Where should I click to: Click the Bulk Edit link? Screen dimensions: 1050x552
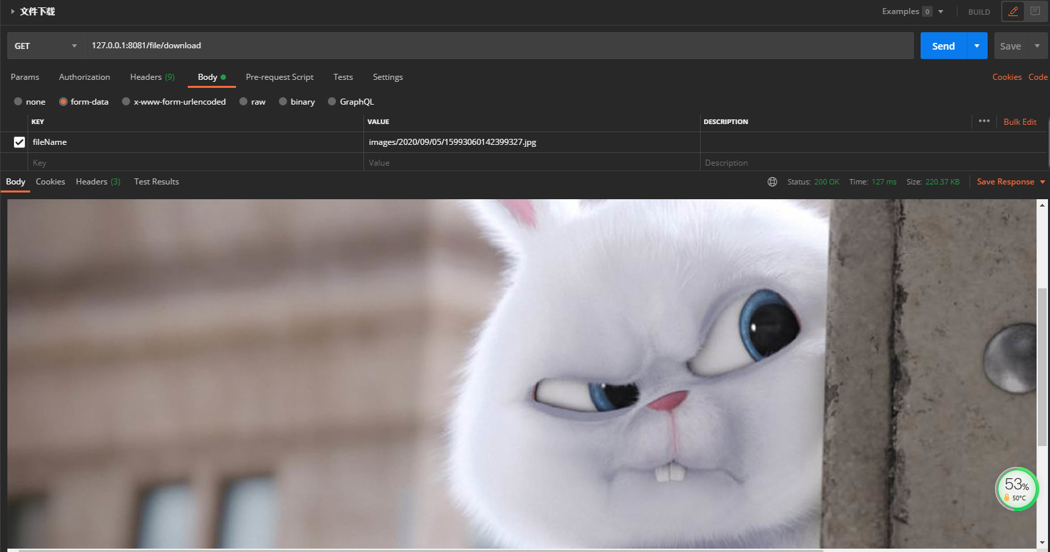point(1020,121)
